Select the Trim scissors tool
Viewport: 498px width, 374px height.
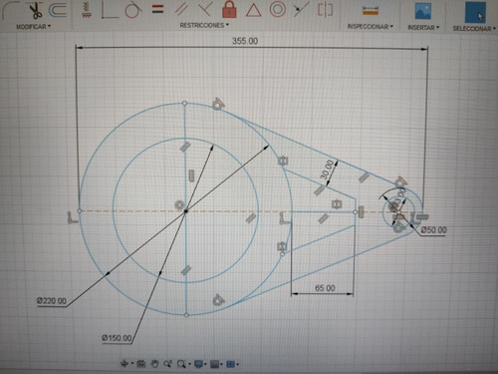(x=36, y=11)
